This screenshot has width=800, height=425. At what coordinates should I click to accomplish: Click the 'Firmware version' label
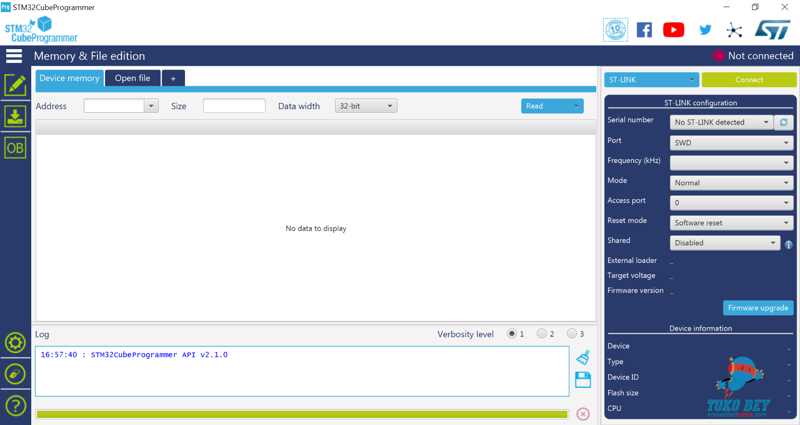(635, 290)
